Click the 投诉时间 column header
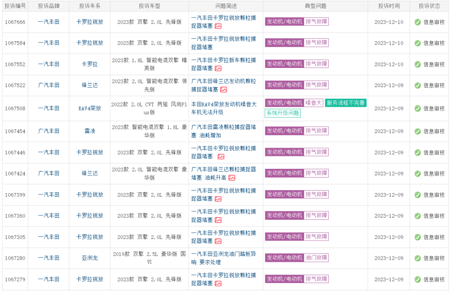The image size is (450, 291). 389,6
